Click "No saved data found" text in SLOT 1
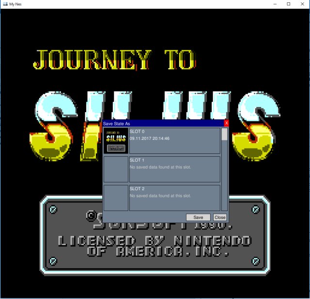310x299 pixels. pyautogui.click(x=160, y=167)
